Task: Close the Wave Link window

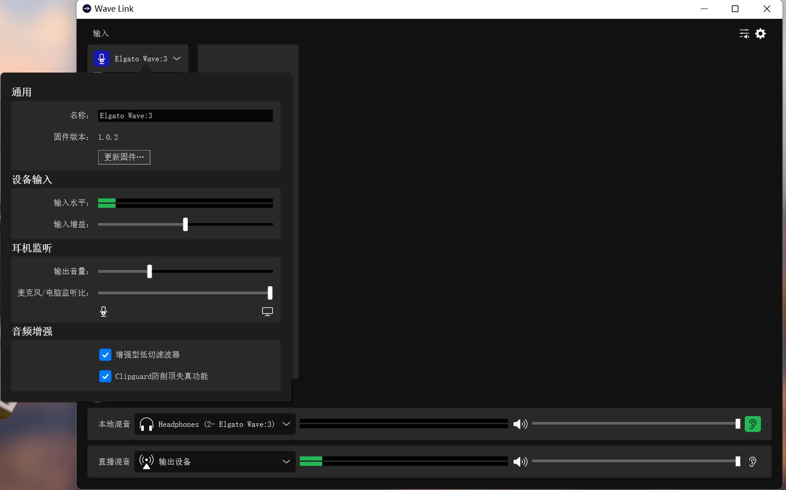Action: (x=767, y=9)
